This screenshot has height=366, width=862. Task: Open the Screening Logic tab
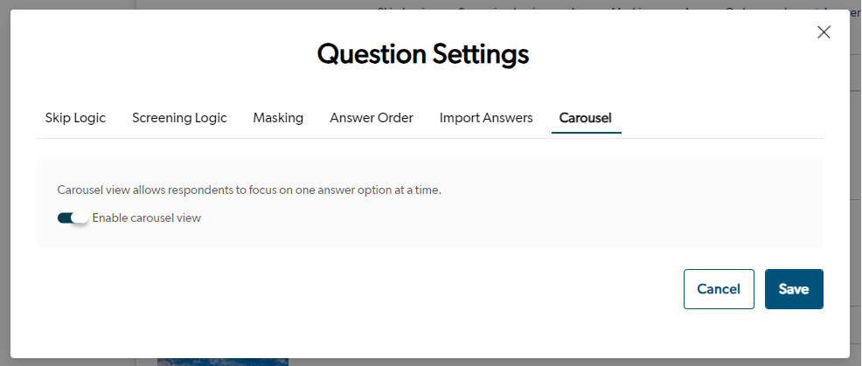179,118
